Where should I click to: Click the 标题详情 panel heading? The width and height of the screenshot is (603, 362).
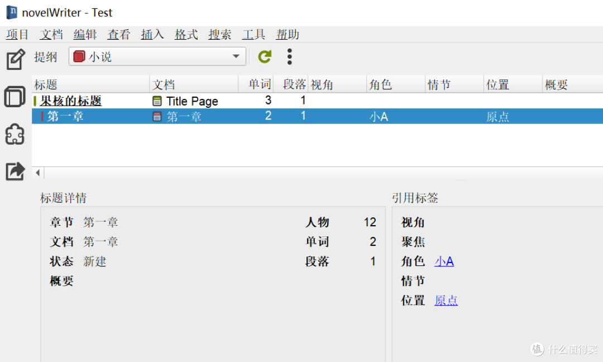click(x=64, y=198)
